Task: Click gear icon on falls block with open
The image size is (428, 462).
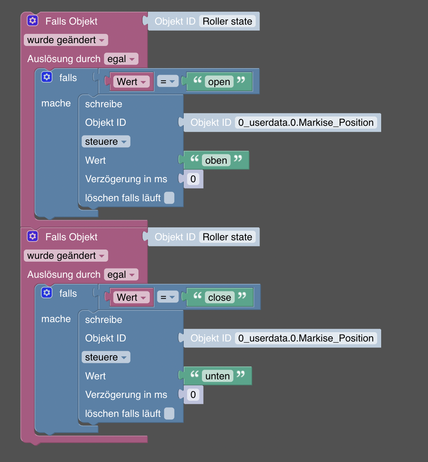Action: [x=47, y=77]
